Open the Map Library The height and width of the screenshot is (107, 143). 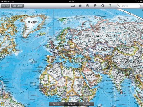(17, 6)
